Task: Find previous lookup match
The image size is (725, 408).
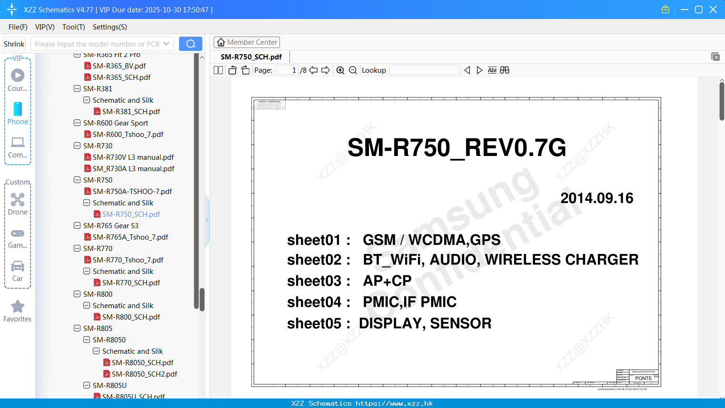Action: [x=467, y=70]
